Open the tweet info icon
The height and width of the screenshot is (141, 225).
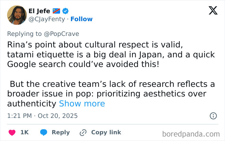click(x=213, y=116)
